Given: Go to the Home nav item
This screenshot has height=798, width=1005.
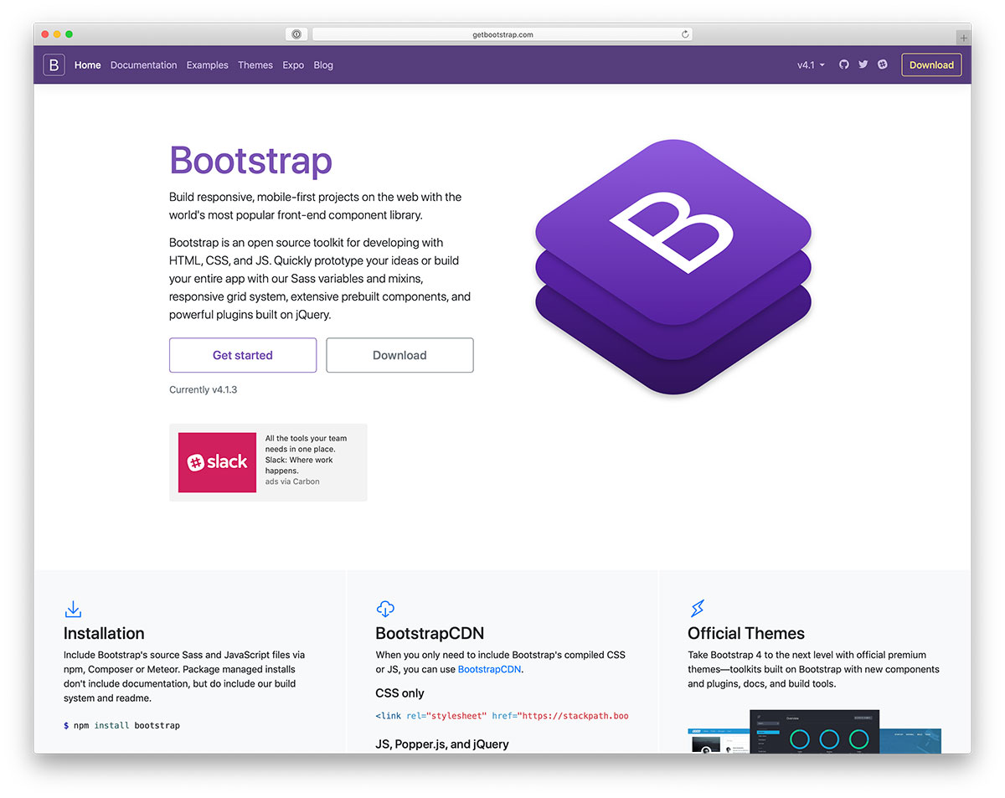Looking at the screenshot, I should coord(88,64).
